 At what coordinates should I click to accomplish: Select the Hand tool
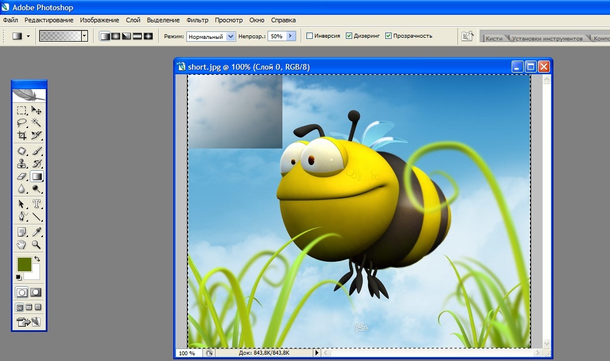pos(22,244)
